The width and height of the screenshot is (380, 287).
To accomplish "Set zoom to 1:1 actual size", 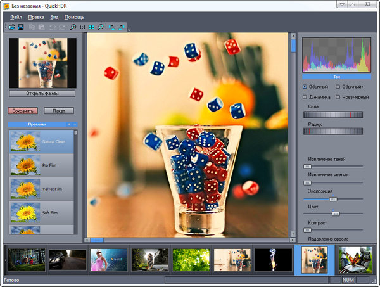I will tap(82, 27).
